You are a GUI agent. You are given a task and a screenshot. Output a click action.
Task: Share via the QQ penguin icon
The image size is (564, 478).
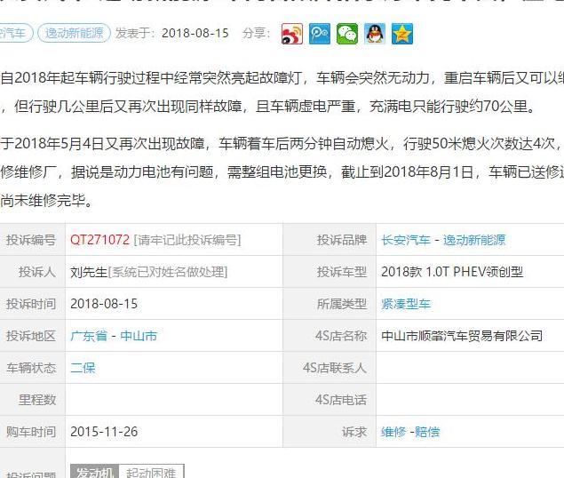pos(375,34)
